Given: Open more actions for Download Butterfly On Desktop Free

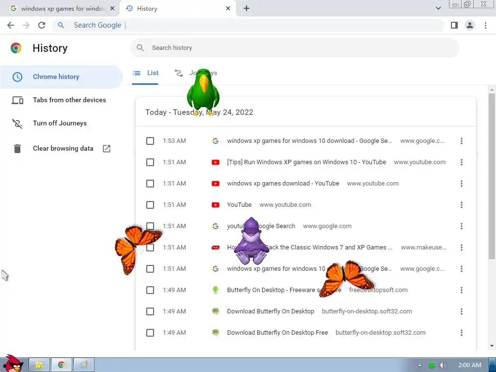Looking at the screenshot, I should point(462,333).
